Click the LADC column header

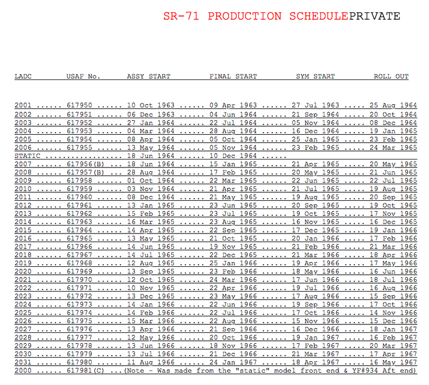[x=23, y=76]
